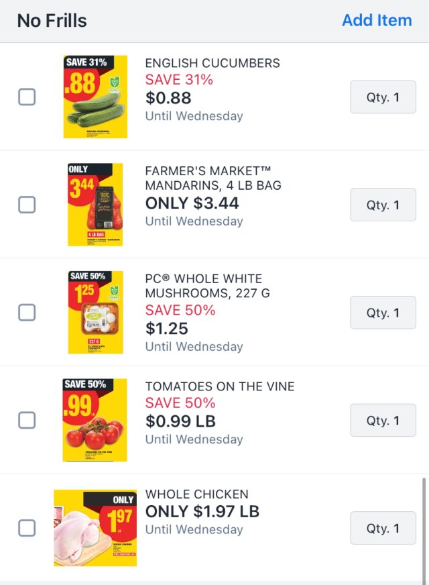Check the Farmer's Market Mandarins checkbox
The image size is (429, 585).
tap(27, 205)
